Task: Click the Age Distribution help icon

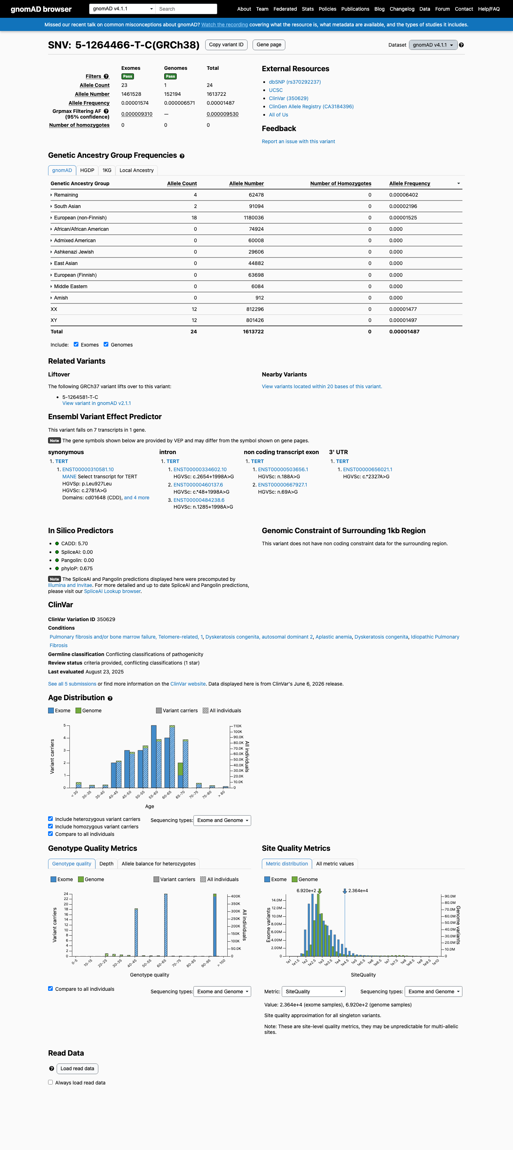Action: 110,698
